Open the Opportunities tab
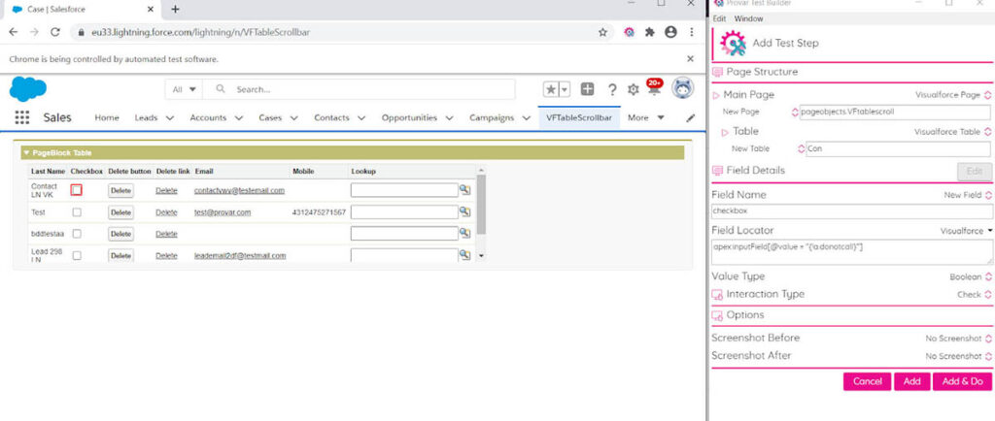This screenshot has width=995, height=421. (x=409, y=117)
